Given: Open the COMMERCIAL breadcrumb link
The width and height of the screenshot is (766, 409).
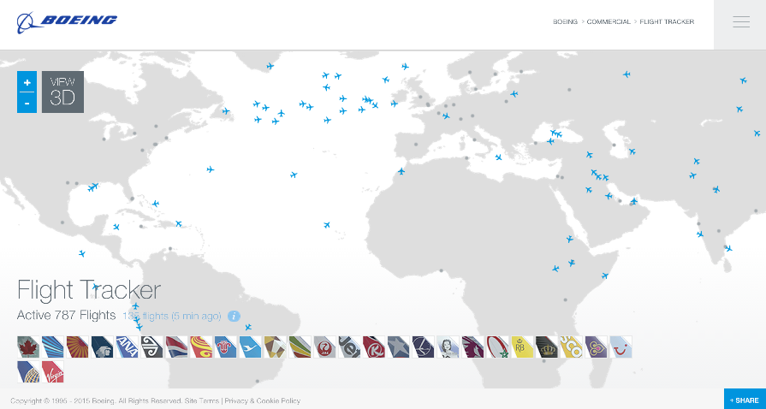Looking at the screenshot, I should (609, 22).
